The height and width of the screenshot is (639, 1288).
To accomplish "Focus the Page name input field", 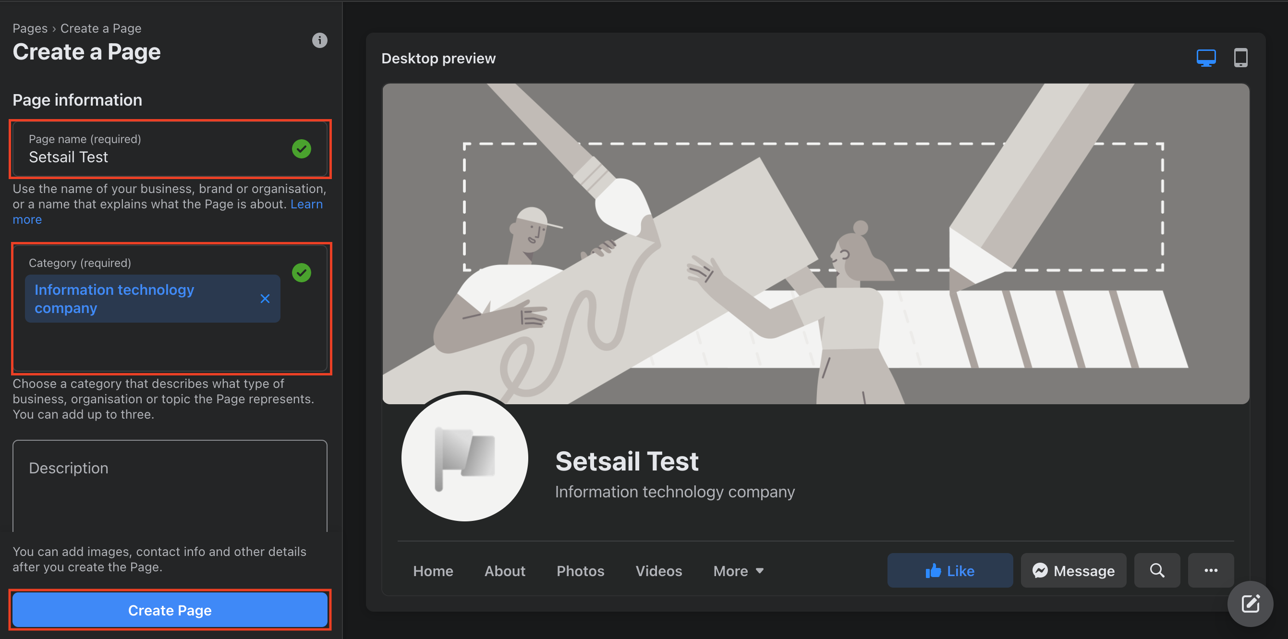I will tap(170, 149).
